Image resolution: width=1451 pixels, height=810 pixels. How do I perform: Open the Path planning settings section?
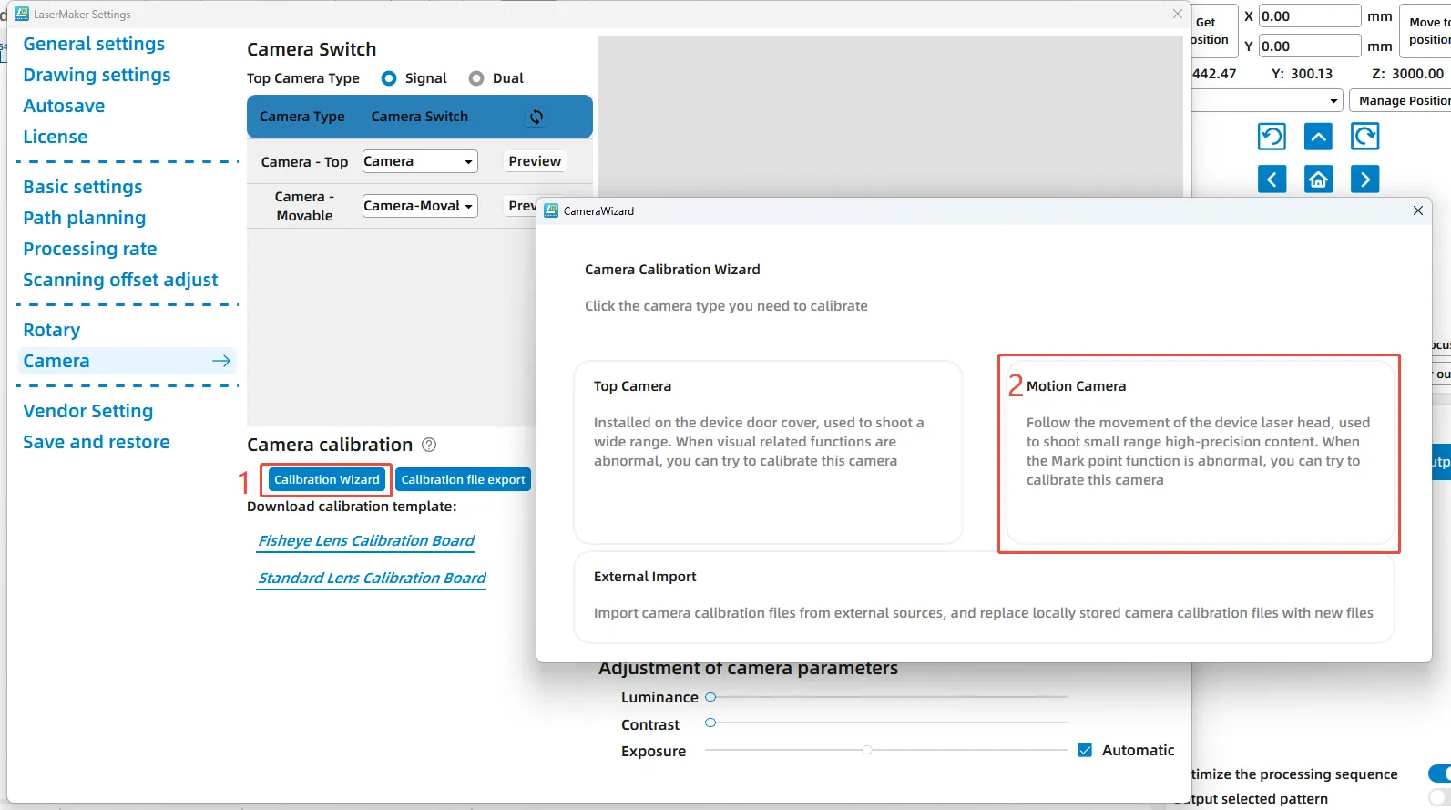tap(84, 218)
